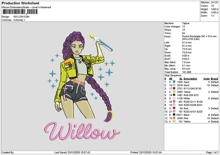Click the design name 'WILLOW 5,8in'
Image resolution: width=220 pixels, height=155 pixels.
(21, 17)
